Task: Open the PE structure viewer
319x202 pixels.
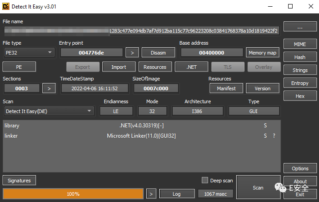Action: pyautogui.click(x=19, y=67)
